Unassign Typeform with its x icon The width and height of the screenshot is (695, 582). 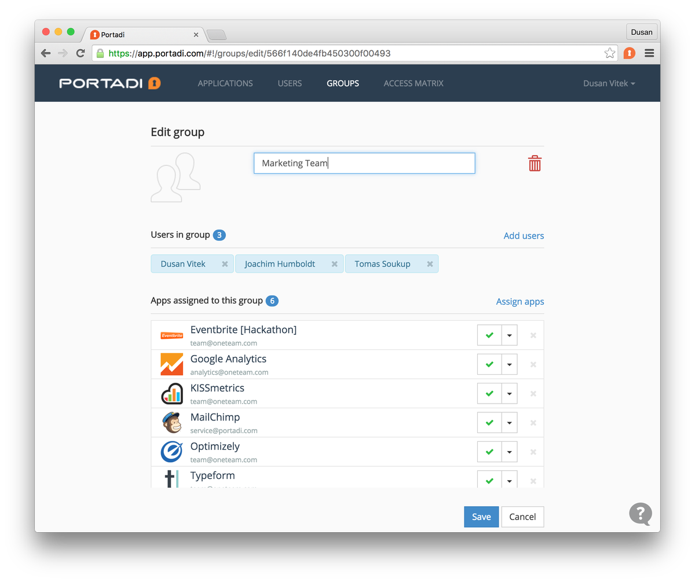click(x=533, y=481)
